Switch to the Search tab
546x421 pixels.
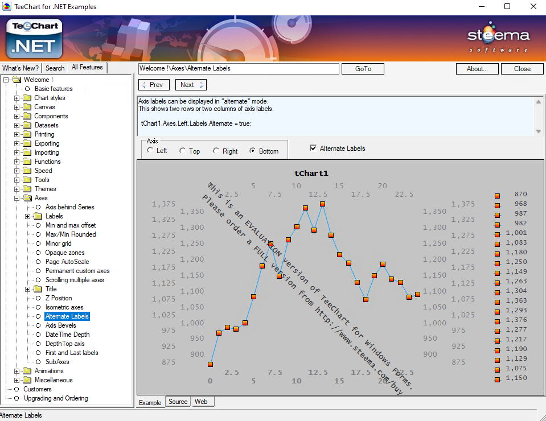coord(55,68)
